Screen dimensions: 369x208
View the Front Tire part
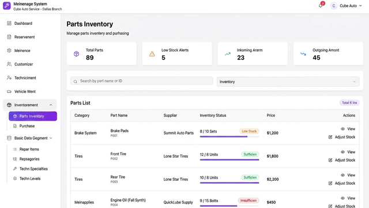coord(348,152)
